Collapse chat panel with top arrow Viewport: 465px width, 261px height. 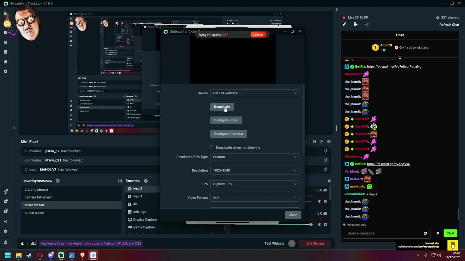pos(336,10)
